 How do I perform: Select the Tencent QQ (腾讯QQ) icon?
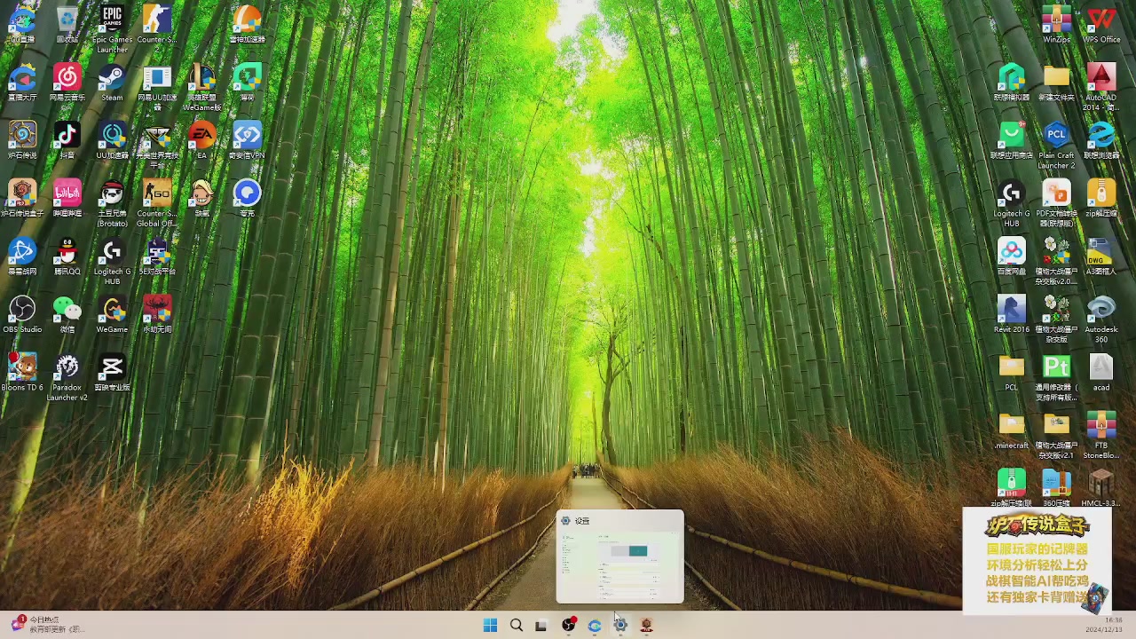point(67,256)
